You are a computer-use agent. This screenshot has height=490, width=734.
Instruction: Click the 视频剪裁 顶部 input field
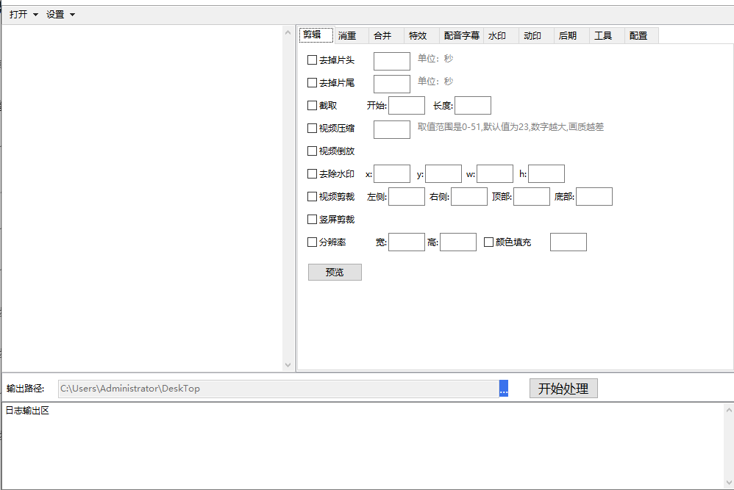point(532,197)
